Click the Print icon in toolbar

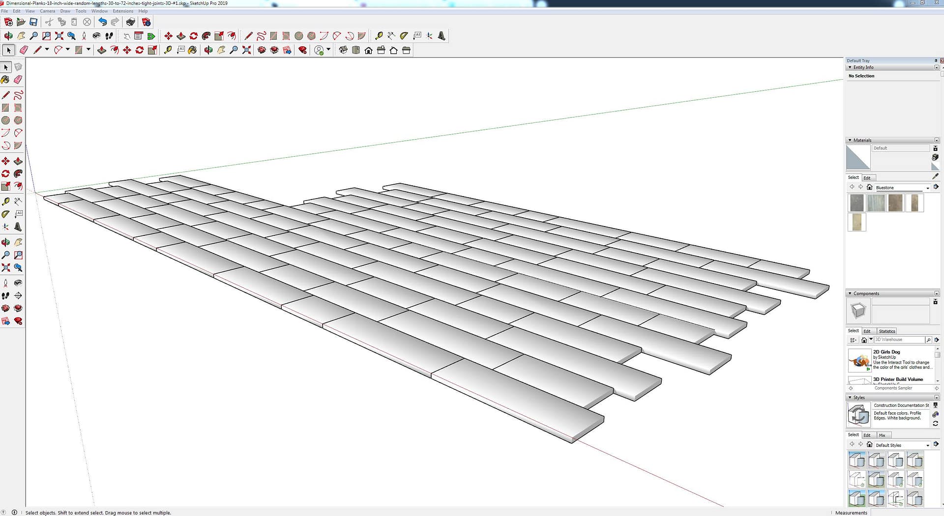(130, 22)
